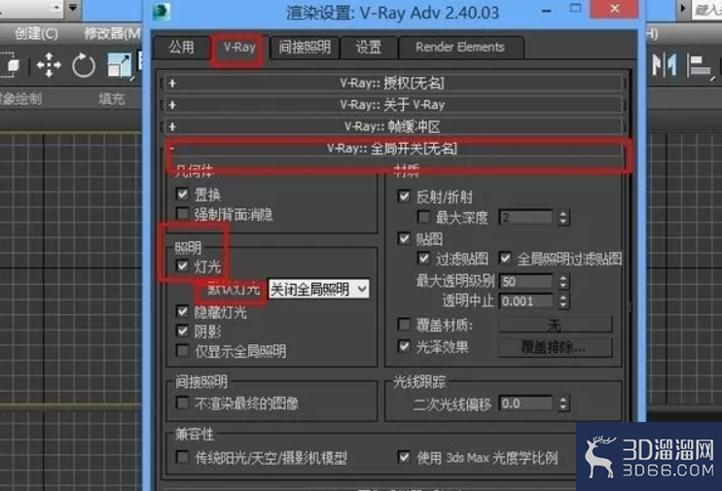Toggle the 阴影 checkbox
The height and width of the screenshot is (491, 722).
point(183,332)
